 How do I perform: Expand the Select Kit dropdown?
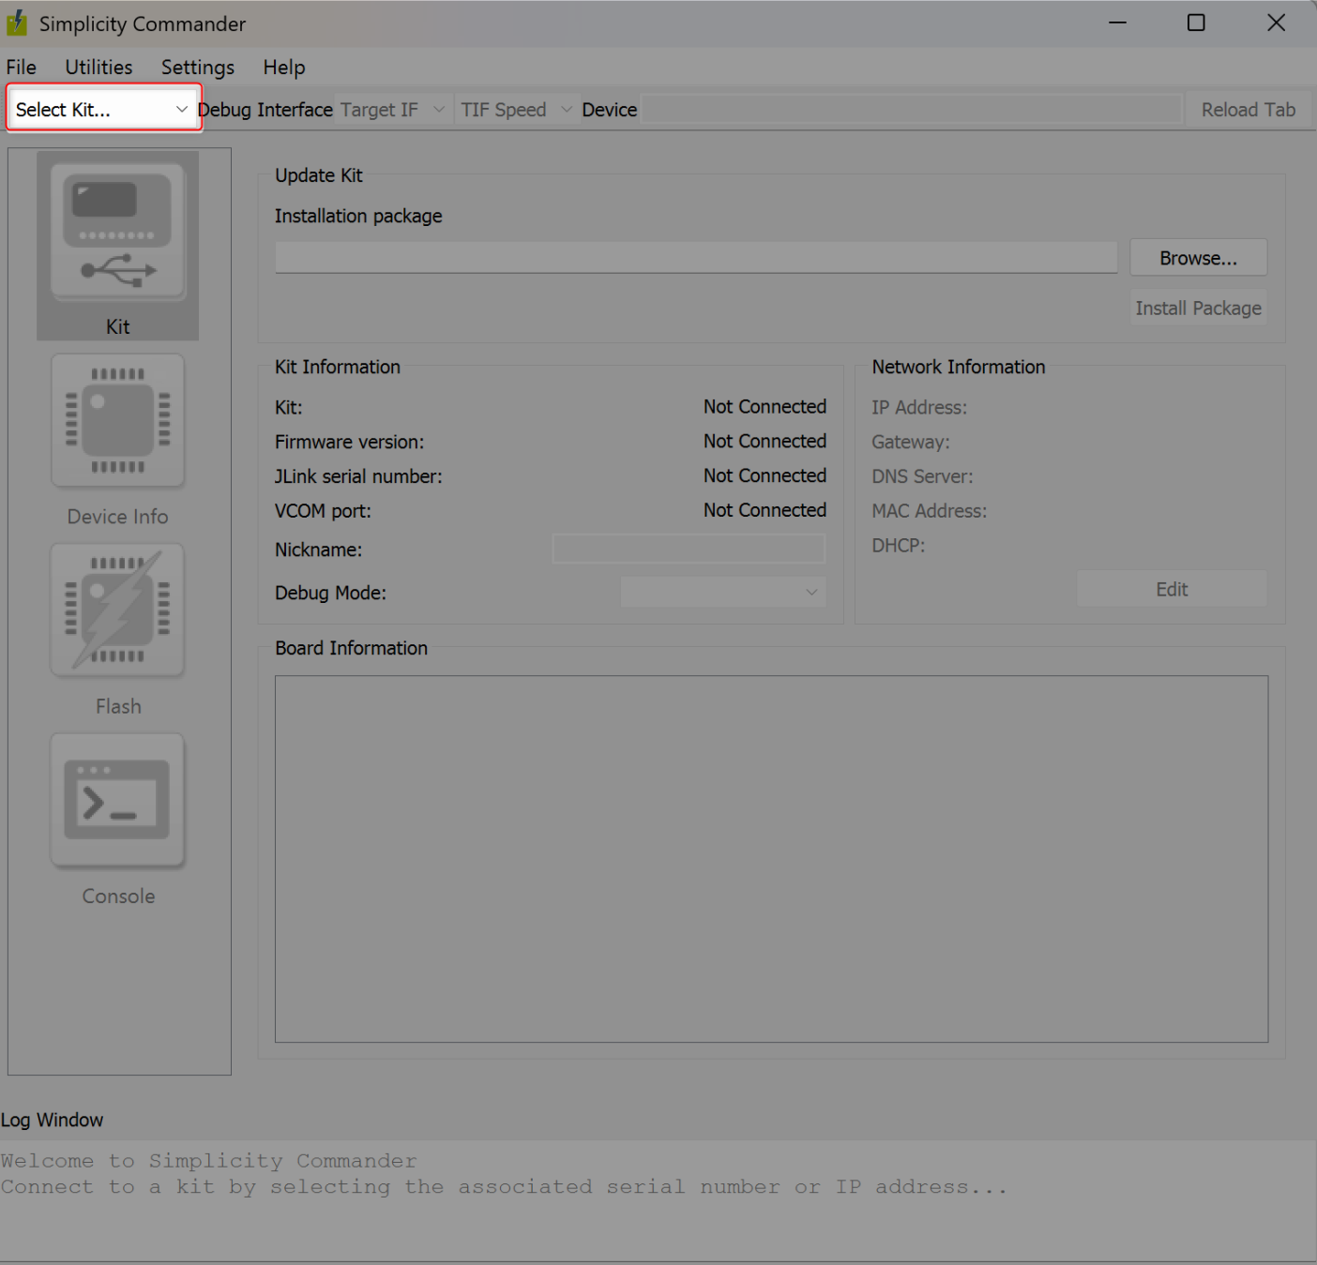click(102, 110)
